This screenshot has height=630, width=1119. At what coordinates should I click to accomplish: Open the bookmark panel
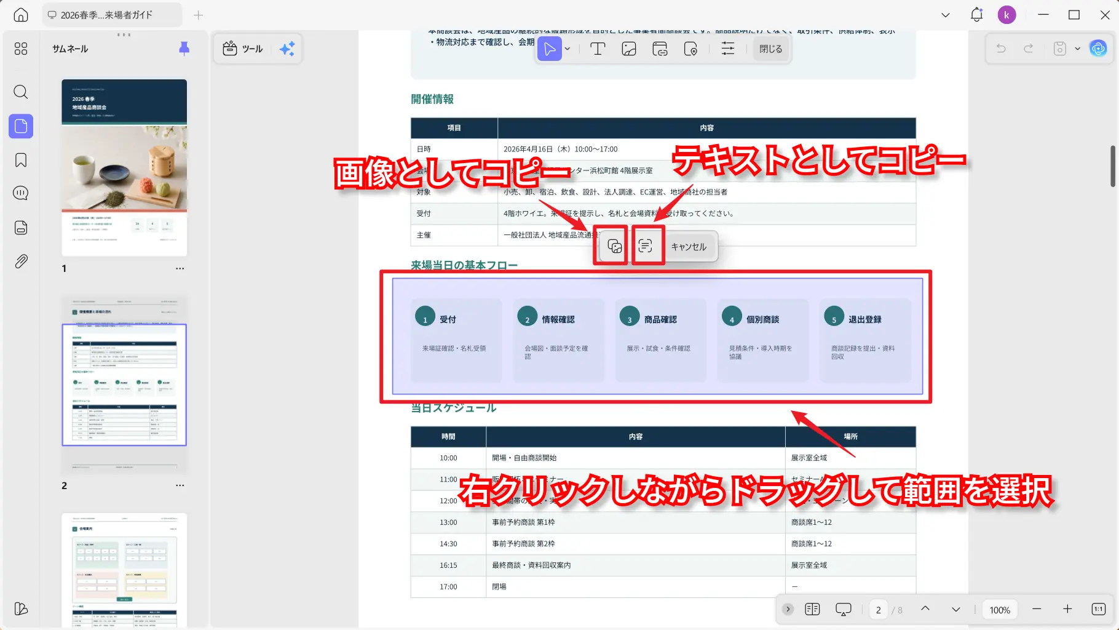pos(21,160)
